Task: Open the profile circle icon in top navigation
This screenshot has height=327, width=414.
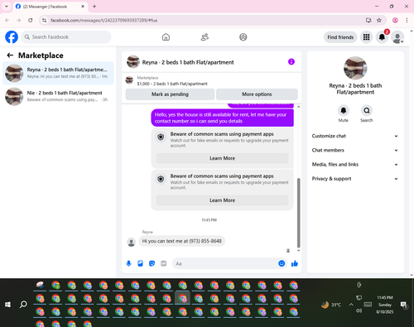Action: pyautogui.click(x=243, y=37)
